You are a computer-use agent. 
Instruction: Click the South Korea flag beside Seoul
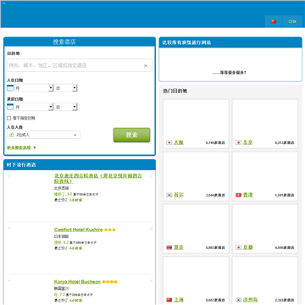pyautogui.click(x=169, y=195)
